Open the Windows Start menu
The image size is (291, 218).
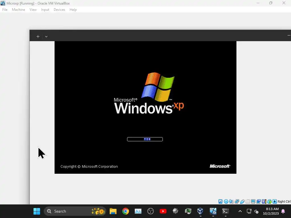point(37,211)
